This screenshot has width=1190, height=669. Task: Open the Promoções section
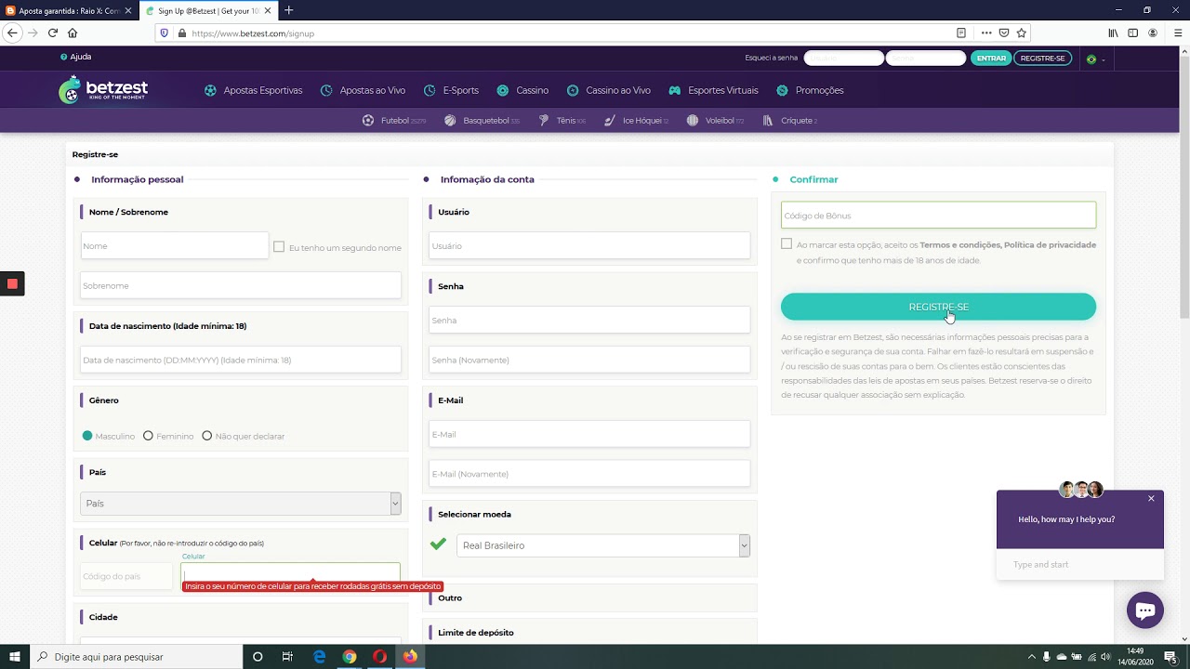tap(810, 90)
